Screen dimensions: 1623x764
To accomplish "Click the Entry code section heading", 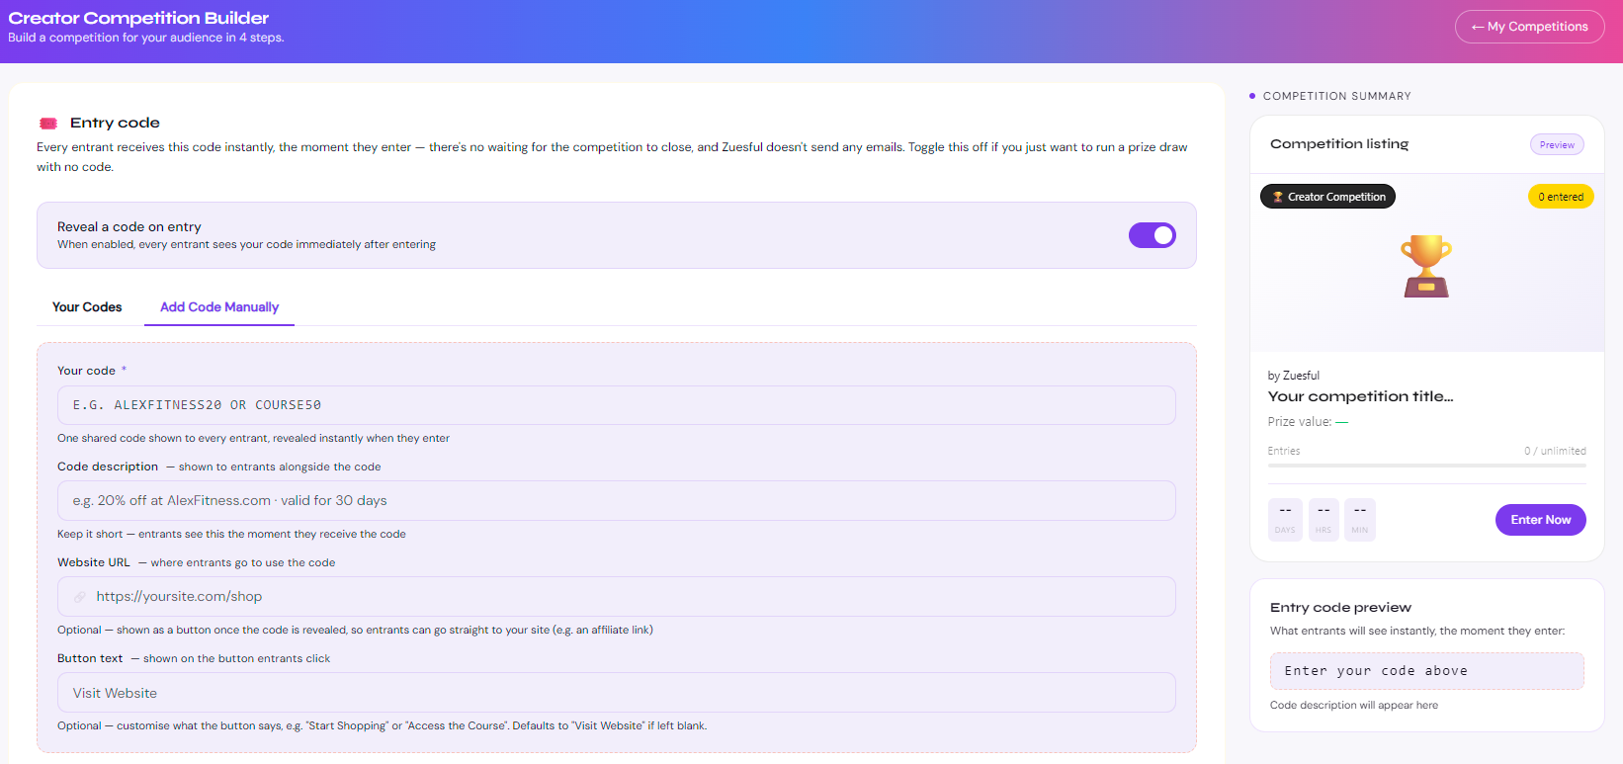I will click(115, 123).
